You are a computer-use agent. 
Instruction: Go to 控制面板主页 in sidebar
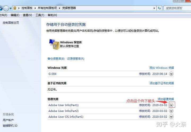click(x=11, y=23)
